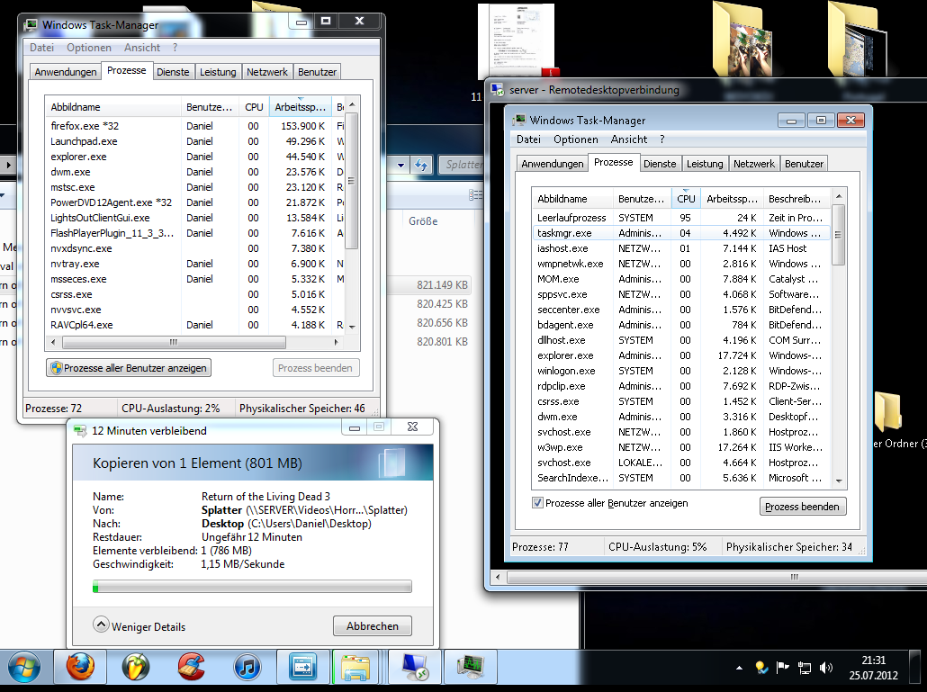Screen dimensions: 927x692
Task: Select the firefox.exe *32 process row
Action: (196, 126)
